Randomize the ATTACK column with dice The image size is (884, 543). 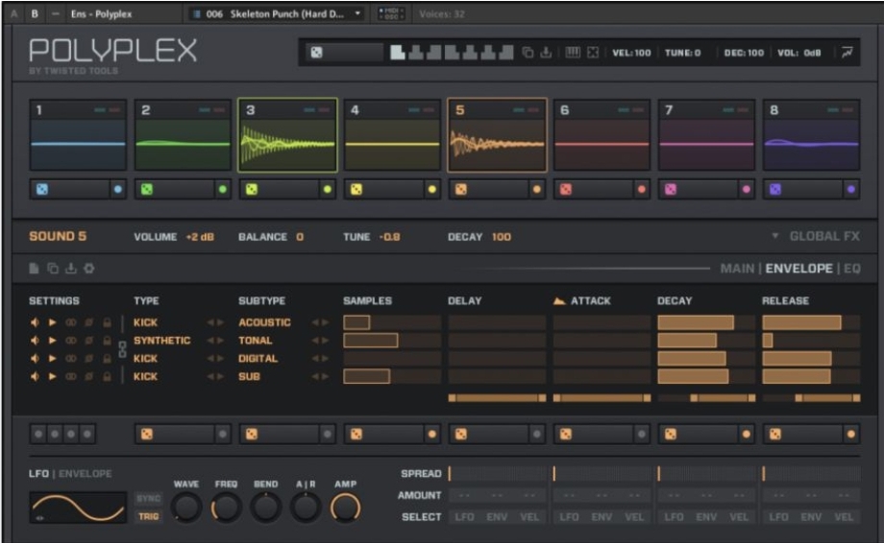[x=565, y=434]
